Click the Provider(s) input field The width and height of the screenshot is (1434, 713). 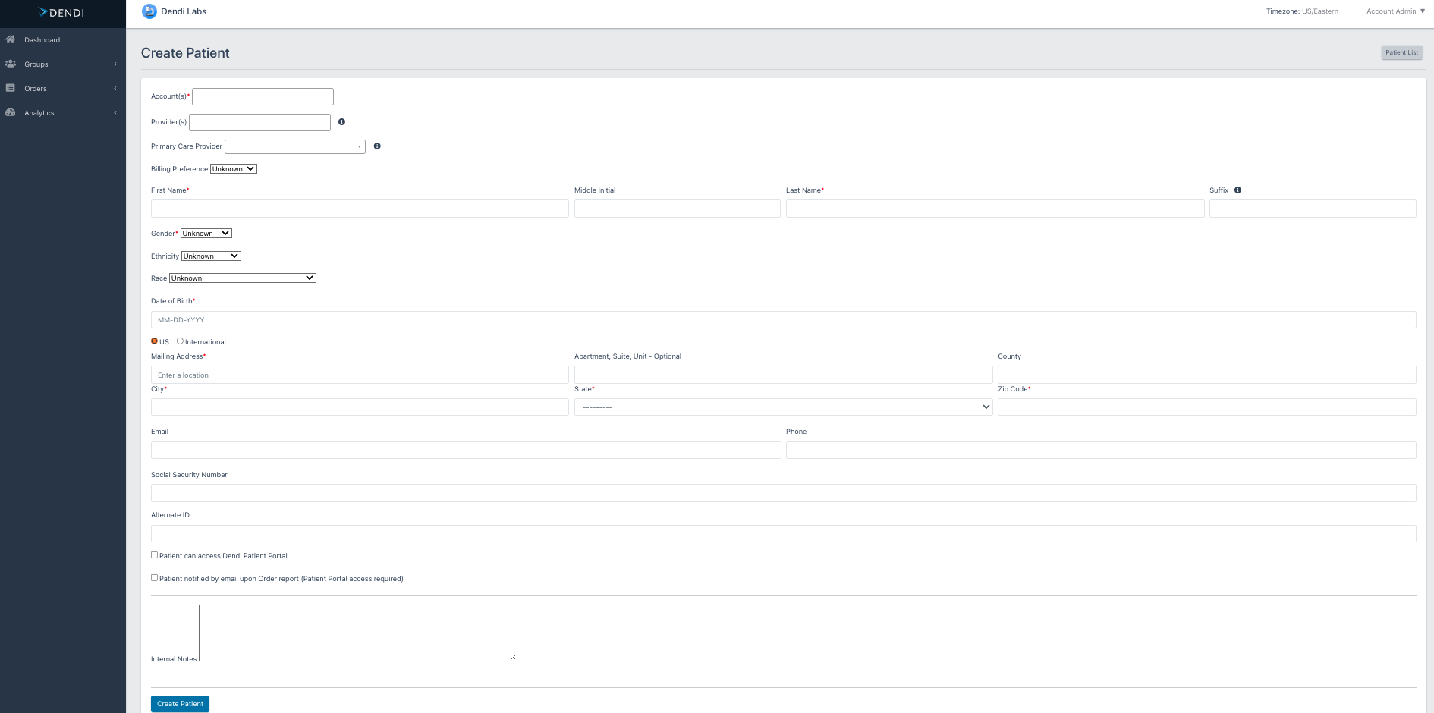259,122
